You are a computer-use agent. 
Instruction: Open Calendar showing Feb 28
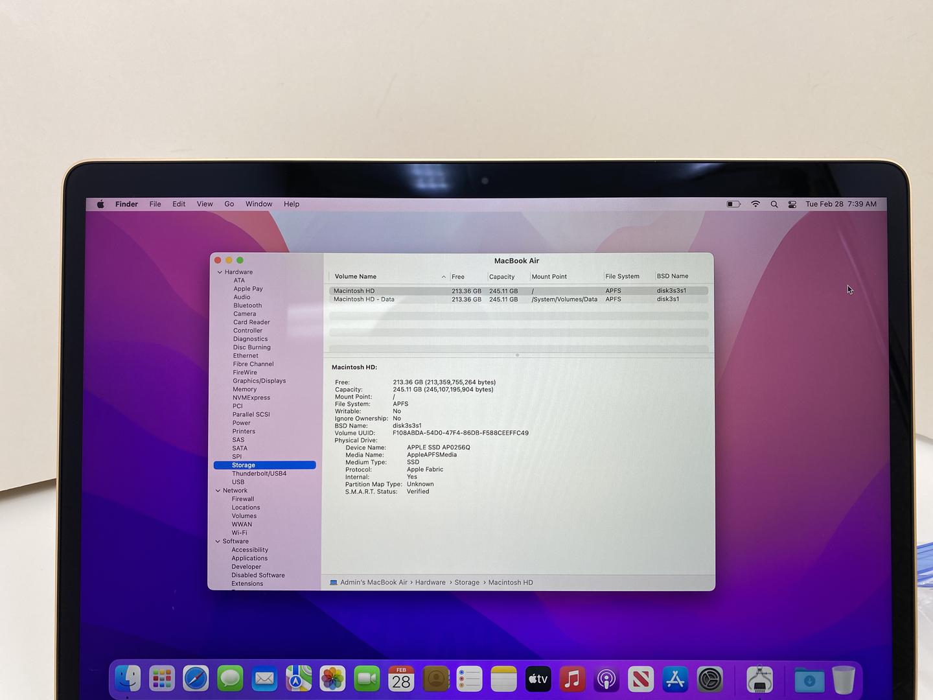[401, 679]
